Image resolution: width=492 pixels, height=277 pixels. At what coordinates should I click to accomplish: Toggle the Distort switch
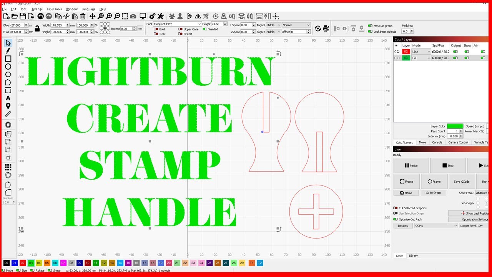point(180,34)
